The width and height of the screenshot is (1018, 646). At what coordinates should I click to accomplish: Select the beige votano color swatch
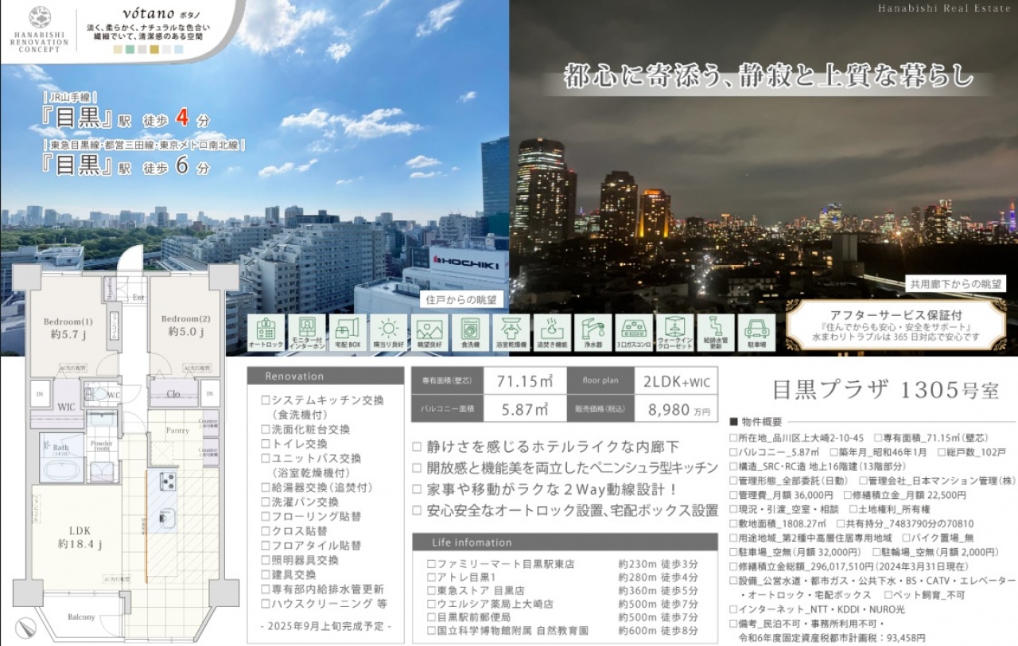tap(119, 49)
